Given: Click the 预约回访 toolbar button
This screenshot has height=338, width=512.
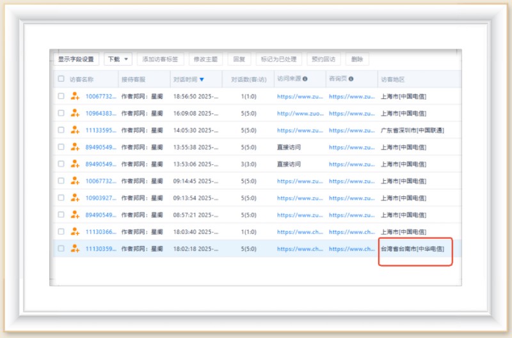Looking at the screenshot, I should click(x=324, y=59).
